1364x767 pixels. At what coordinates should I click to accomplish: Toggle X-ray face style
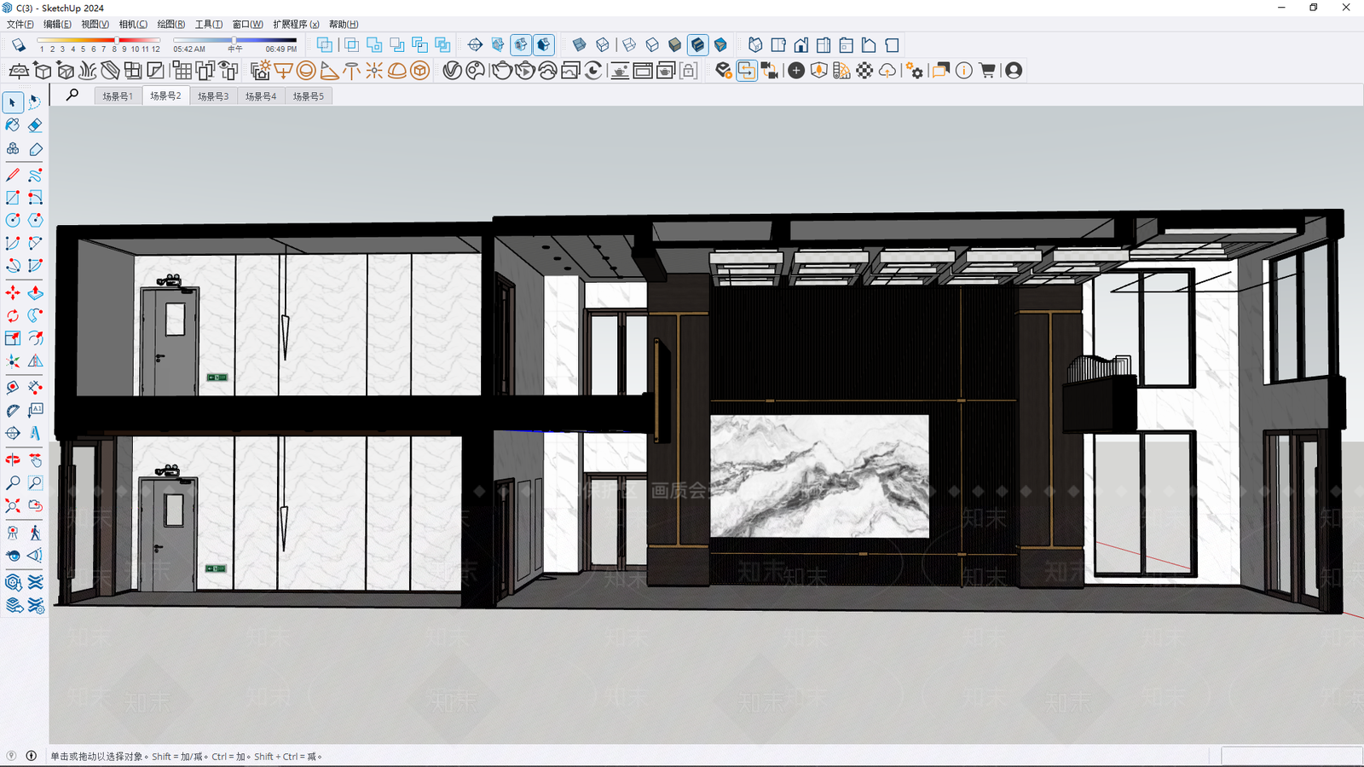(x=580, y=45)
